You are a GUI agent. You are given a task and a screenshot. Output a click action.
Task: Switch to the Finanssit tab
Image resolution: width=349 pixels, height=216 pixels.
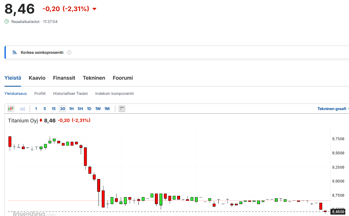pyautogui.click(x=64, y=78)
